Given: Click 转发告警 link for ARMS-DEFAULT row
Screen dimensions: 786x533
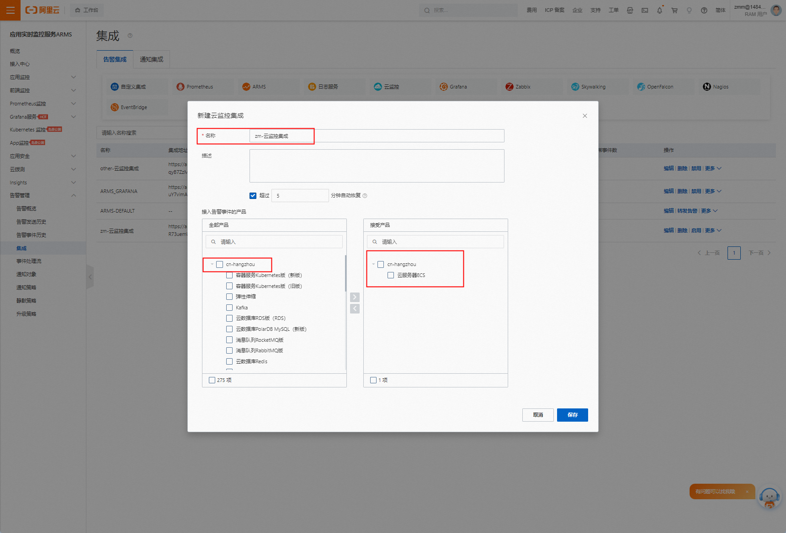Looking at the screenshot, I should (x=687, y=211).
